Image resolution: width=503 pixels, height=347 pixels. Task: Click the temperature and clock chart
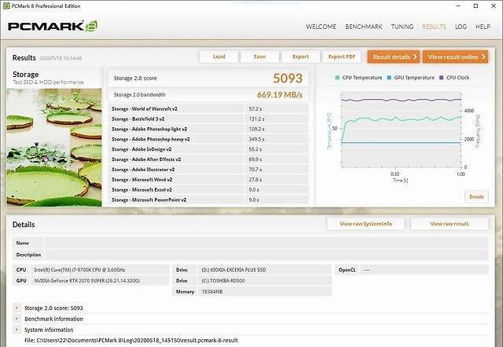pyautogui.click(x=401, y=130)
